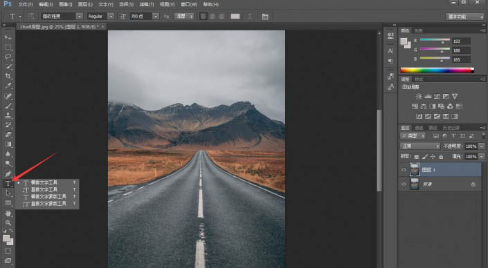
Task: Open Character panel from collapsed dock
Action: pos(390,50)
